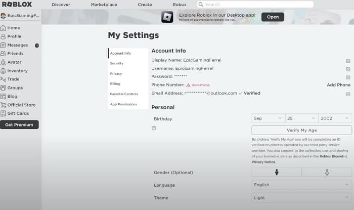
Task: Select the female gender option
Action: 327,172
